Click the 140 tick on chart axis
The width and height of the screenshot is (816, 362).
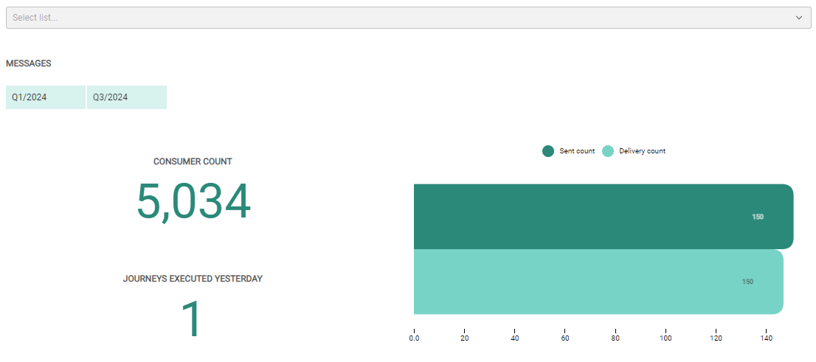pyautogui.click(x=767, y=338)
